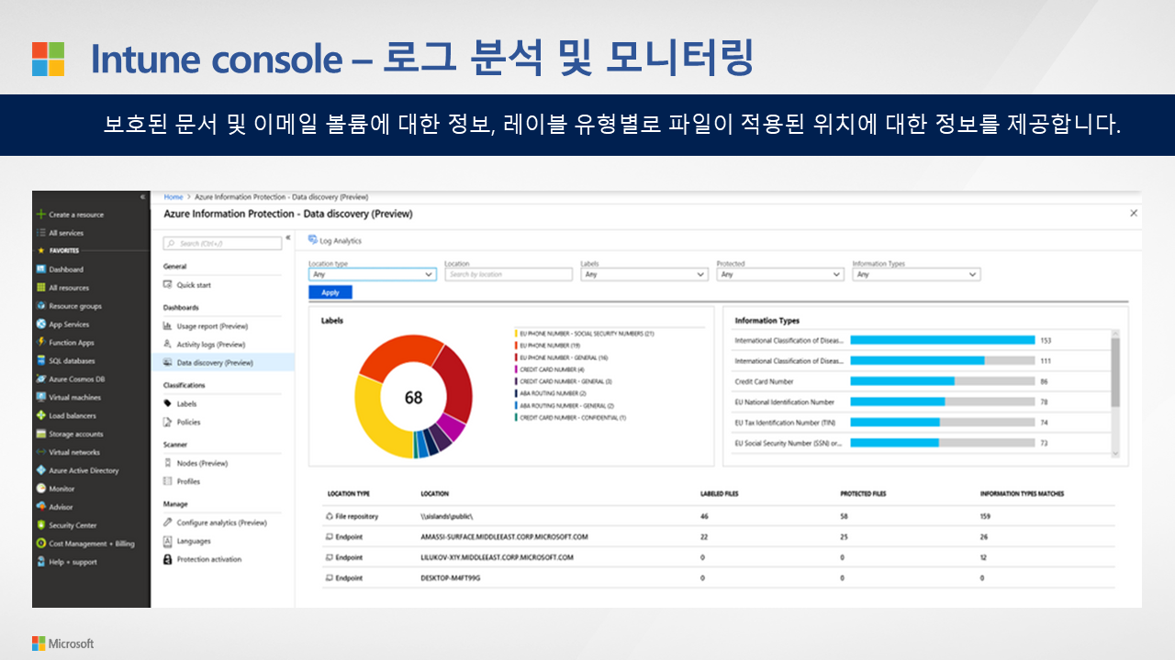Click the PROTECTED FILES column header
Screen dimensions: 1175x660
(x=863, y=494)
